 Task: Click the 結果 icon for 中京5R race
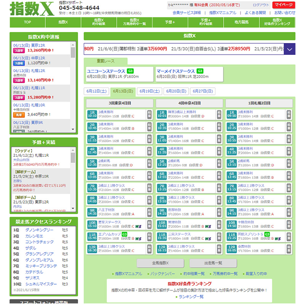click(x=219, y=163)
